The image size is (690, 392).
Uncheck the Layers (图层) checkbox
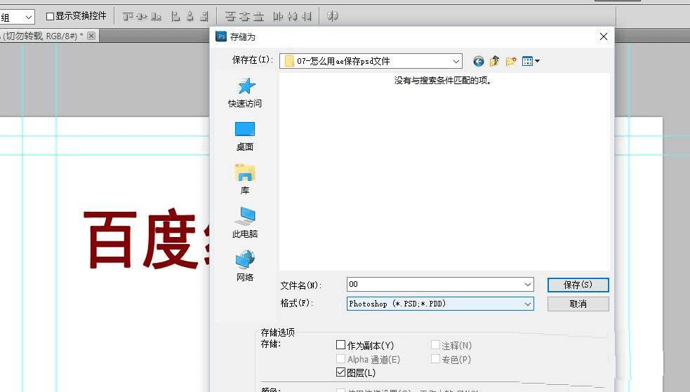[340, 372]
